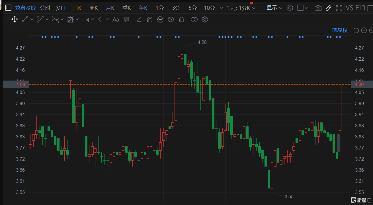Toggle the magnet snap mode
The height and width of the screenshot is (205, 373).
click(x=150, y=19)
